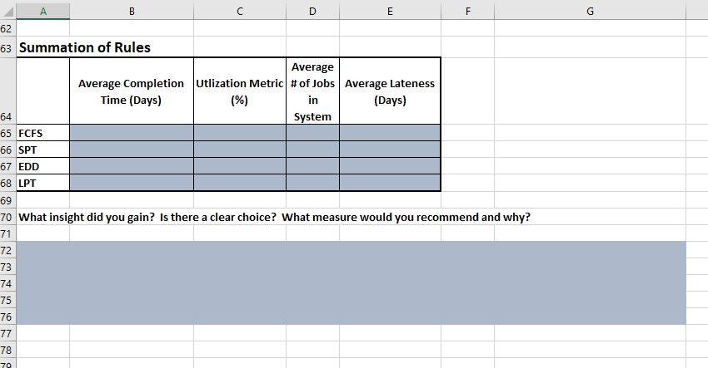Click the large shaded answer box

pos(350,282)
